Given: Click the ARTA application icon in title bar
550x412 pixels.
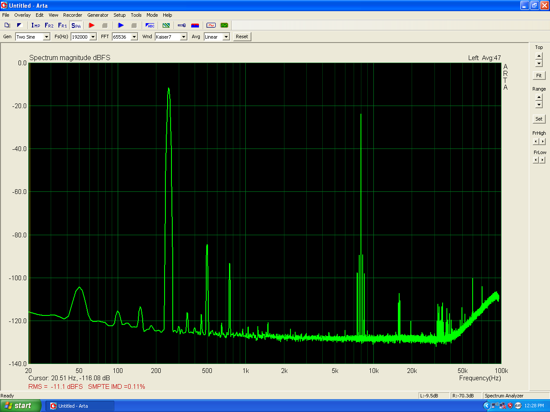Looking at the screenshot, I should [x=4, y=6].
